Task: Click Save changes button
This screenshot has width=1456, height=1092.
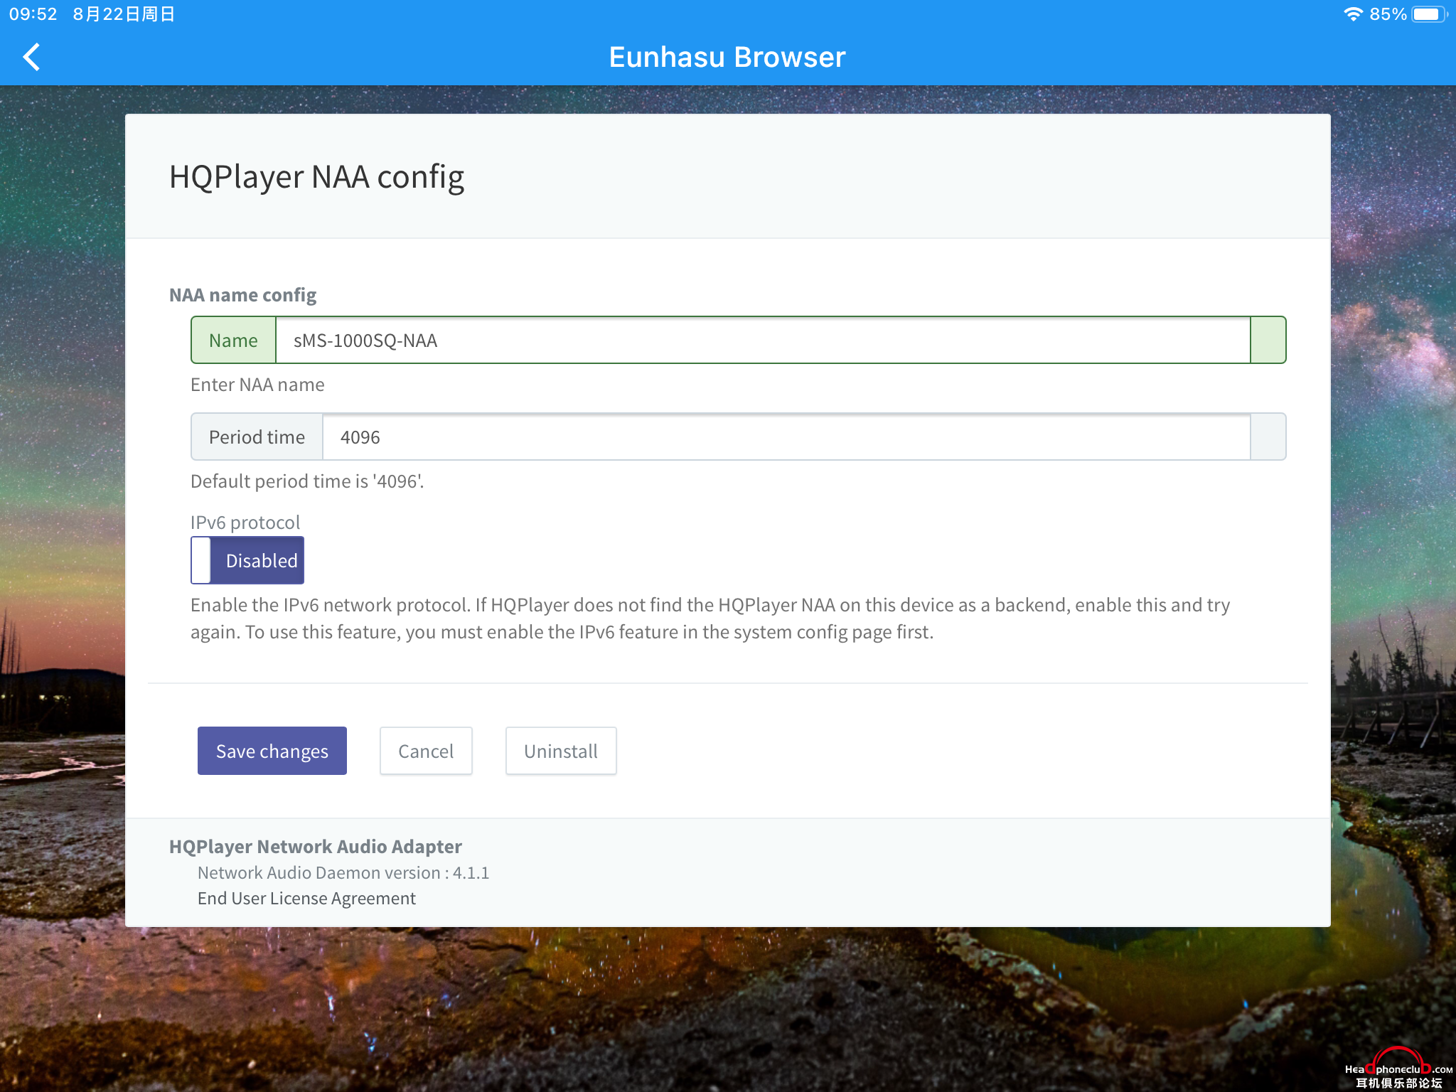Action: (x=272, y=750)
